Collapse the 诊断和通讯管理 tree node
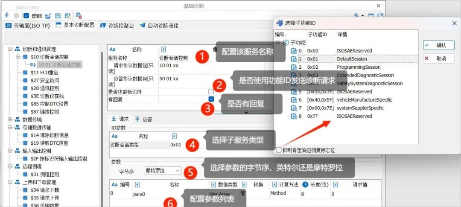The height and width of the screenshot is (207, 461). pos(10,49)
